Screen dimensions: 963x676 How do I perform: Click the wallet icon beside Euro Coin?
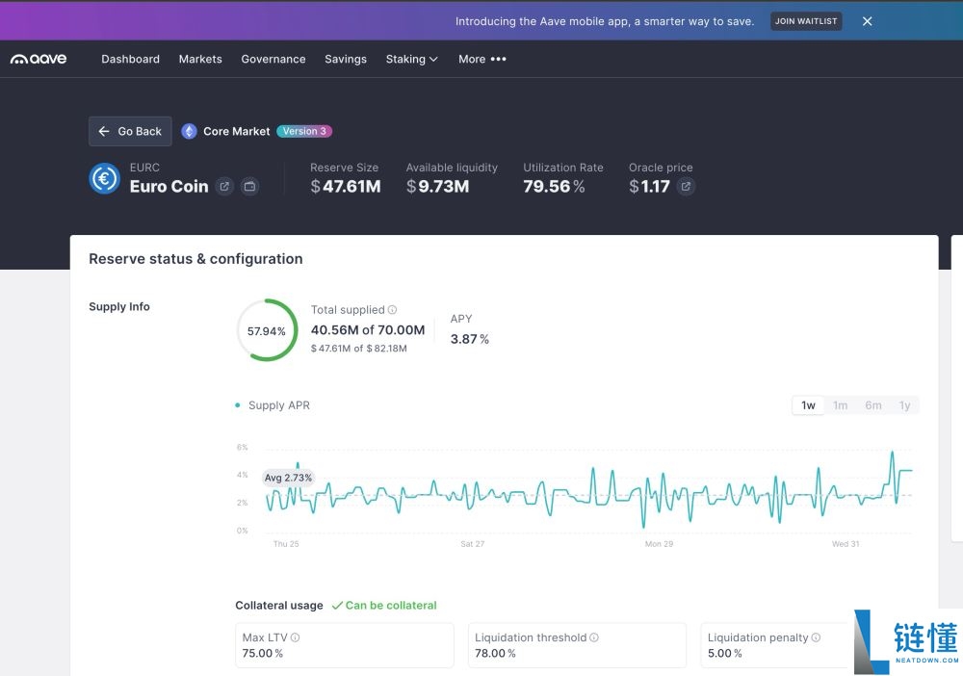[249, 186]
